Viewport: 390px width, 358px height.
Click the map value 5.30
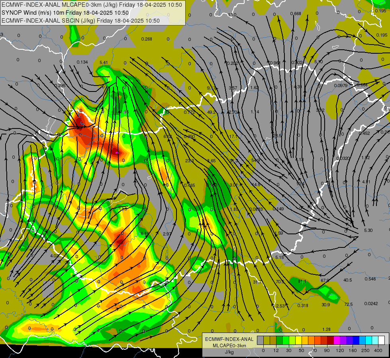[368, 230]
